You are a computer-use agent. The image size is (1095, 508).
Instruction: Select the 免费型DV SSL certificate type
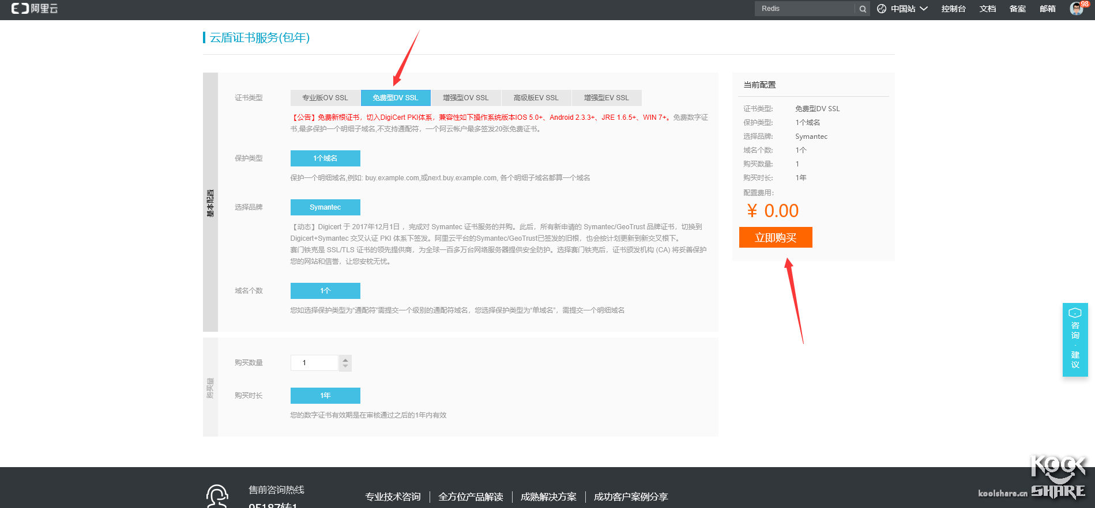[x=396, y=98]
